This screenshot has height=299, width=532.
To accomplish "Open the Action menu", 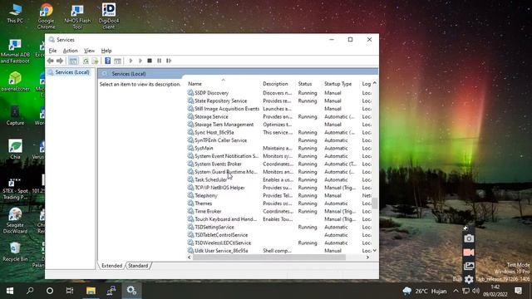I will tap(70, 51).
